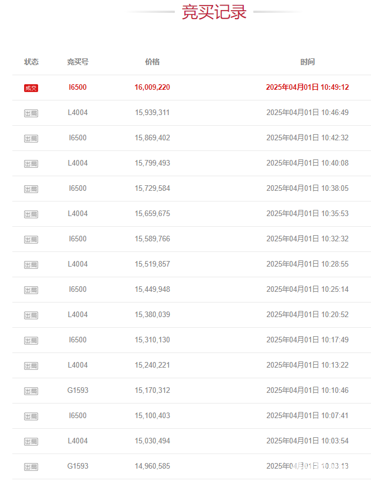Click 出局 badge for bid 15,659,675

point(31,214)
